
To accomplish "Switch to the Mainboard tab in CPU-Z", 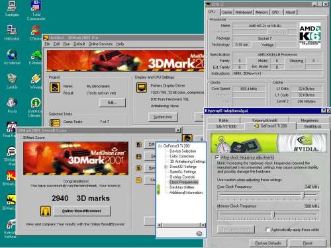I will (244, 13).
